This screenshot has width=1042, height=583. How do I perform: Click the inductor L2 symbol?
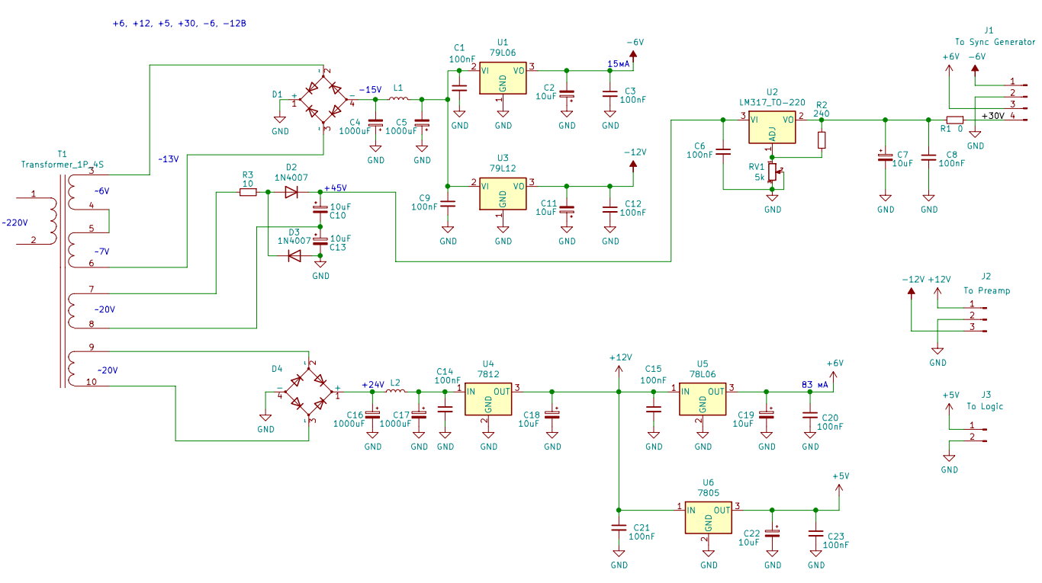[x=395, y=392]
